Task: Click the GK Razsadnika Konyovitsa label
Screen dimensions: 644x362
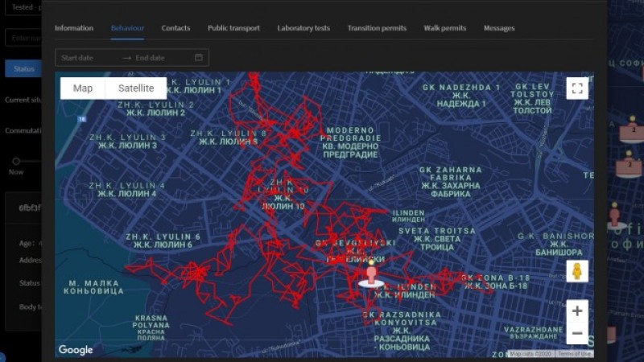Action: click(402, 331)
